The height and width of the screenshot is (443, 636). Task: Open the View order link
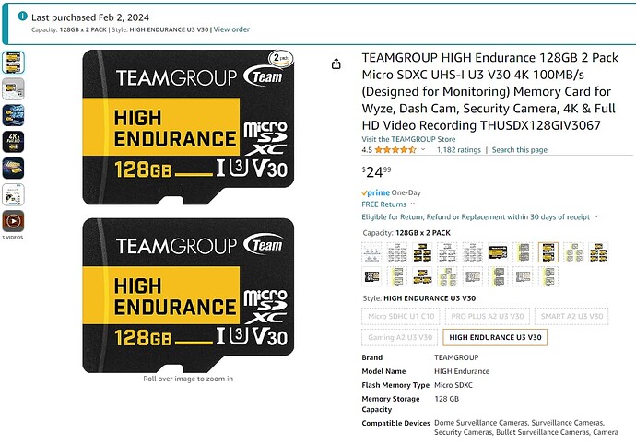(231, 29)
